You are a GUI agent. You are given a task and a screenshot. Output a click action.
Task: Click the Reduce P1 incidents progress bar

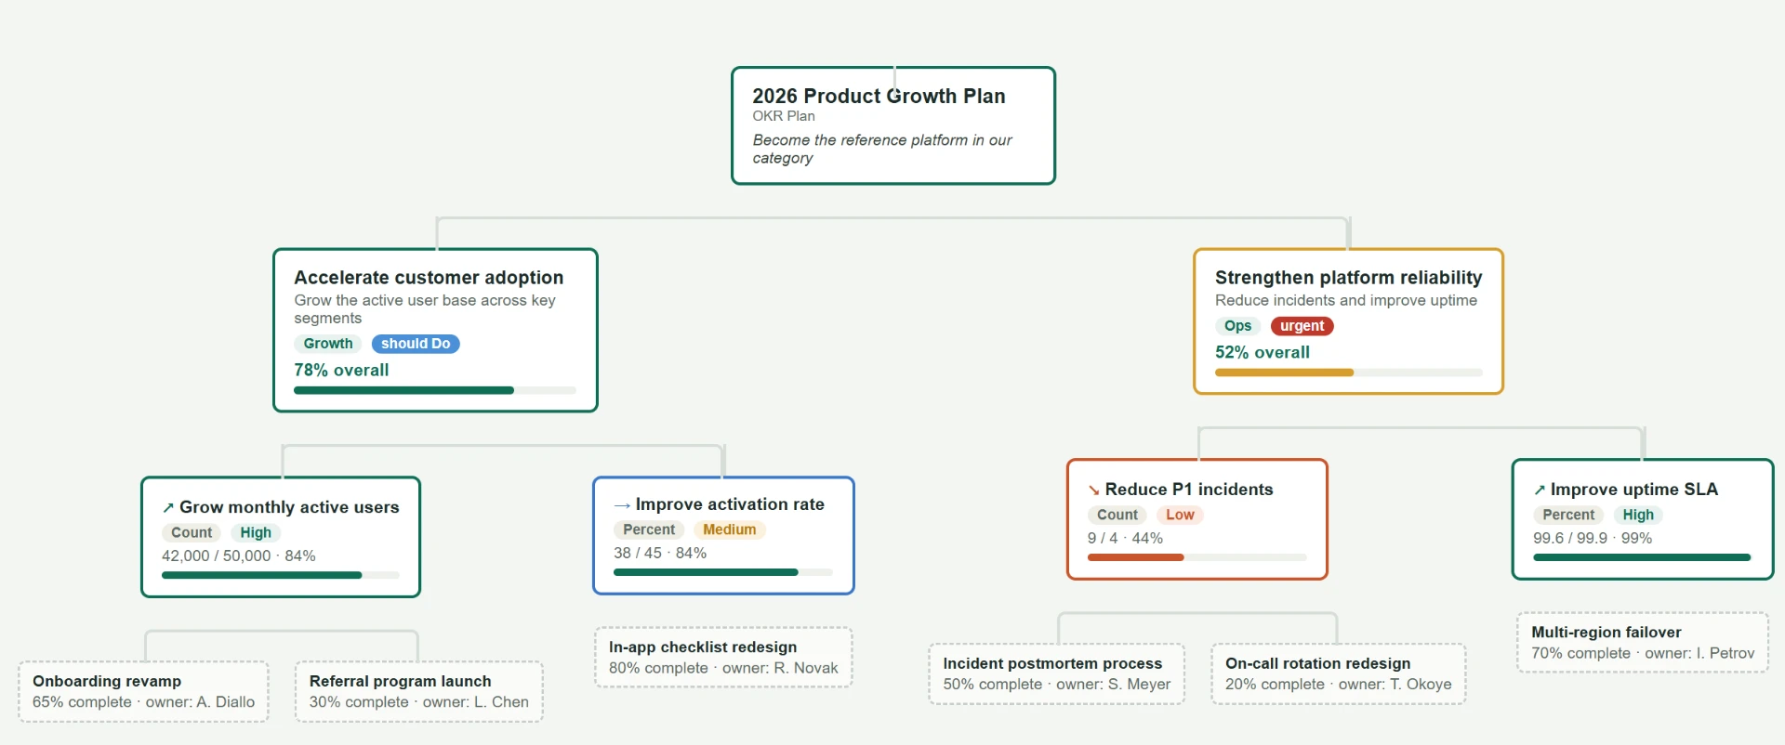point(1197,558)
